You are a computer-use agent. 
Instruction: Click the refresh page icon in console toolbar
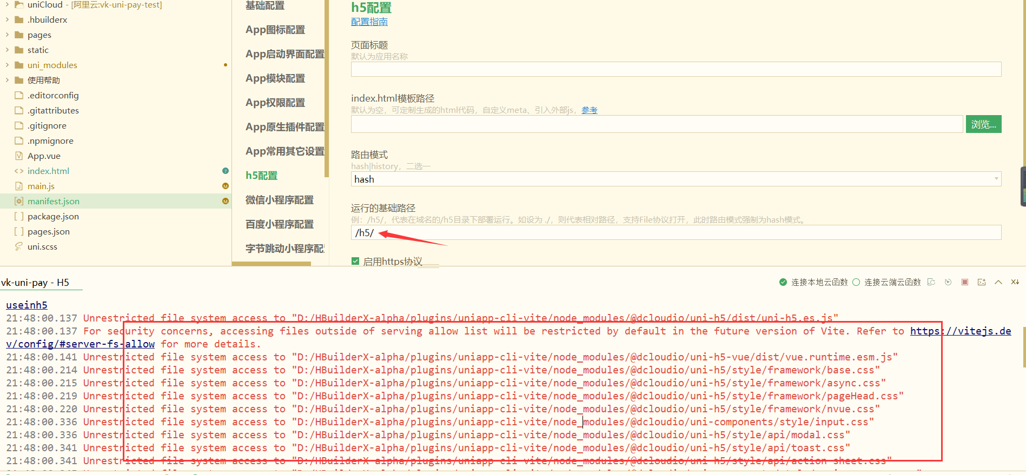pyautogui.click(x=931, y=282)
